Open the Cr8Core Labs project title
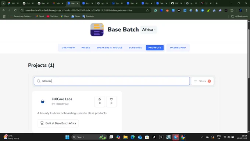The width and height of the screenshot is (250, 141). click(62, 99)
